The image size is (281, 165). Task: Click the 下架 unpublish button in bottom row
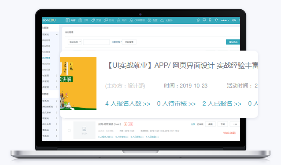coord(222,124)
